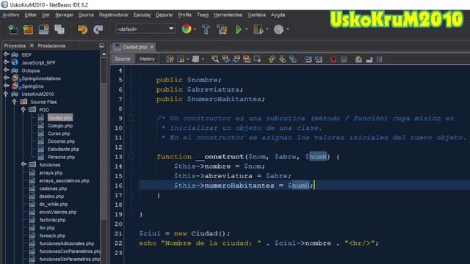Toggle Rectangular Selection icon
The image size is (470, 264).
point(257,59)
